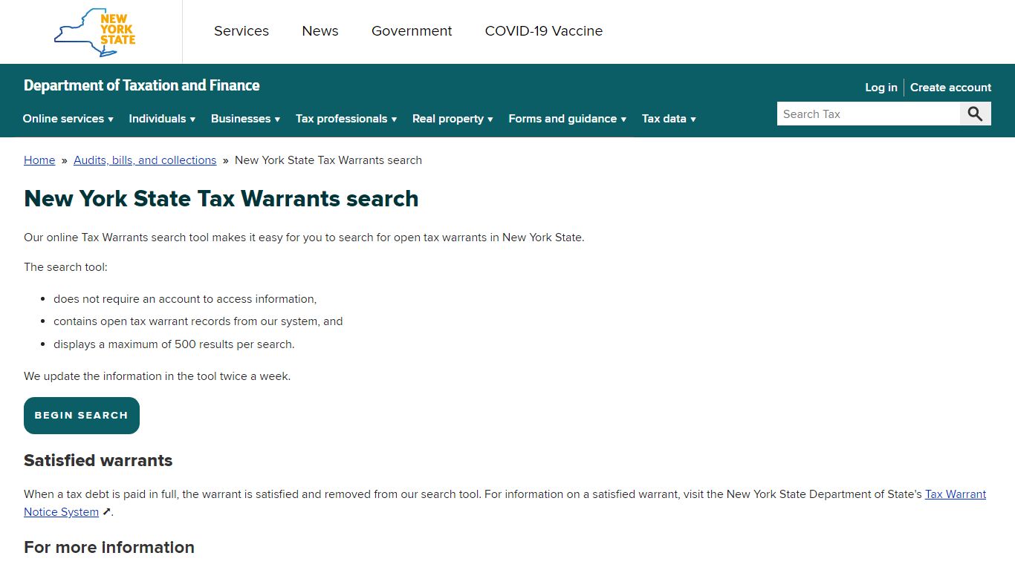Screen dimensions: 1015x570
Task: Click the 'Satisfied warrants' heading
Action: tap(98, 461)
